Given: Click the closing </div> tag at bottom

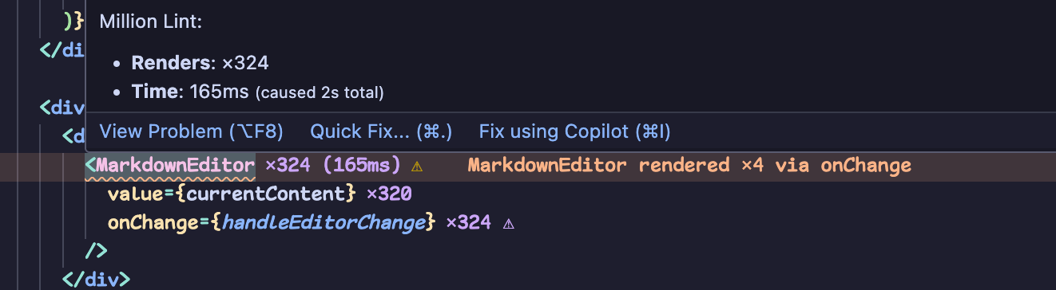Looking at the screenshot, I should [x=96, y=280].
